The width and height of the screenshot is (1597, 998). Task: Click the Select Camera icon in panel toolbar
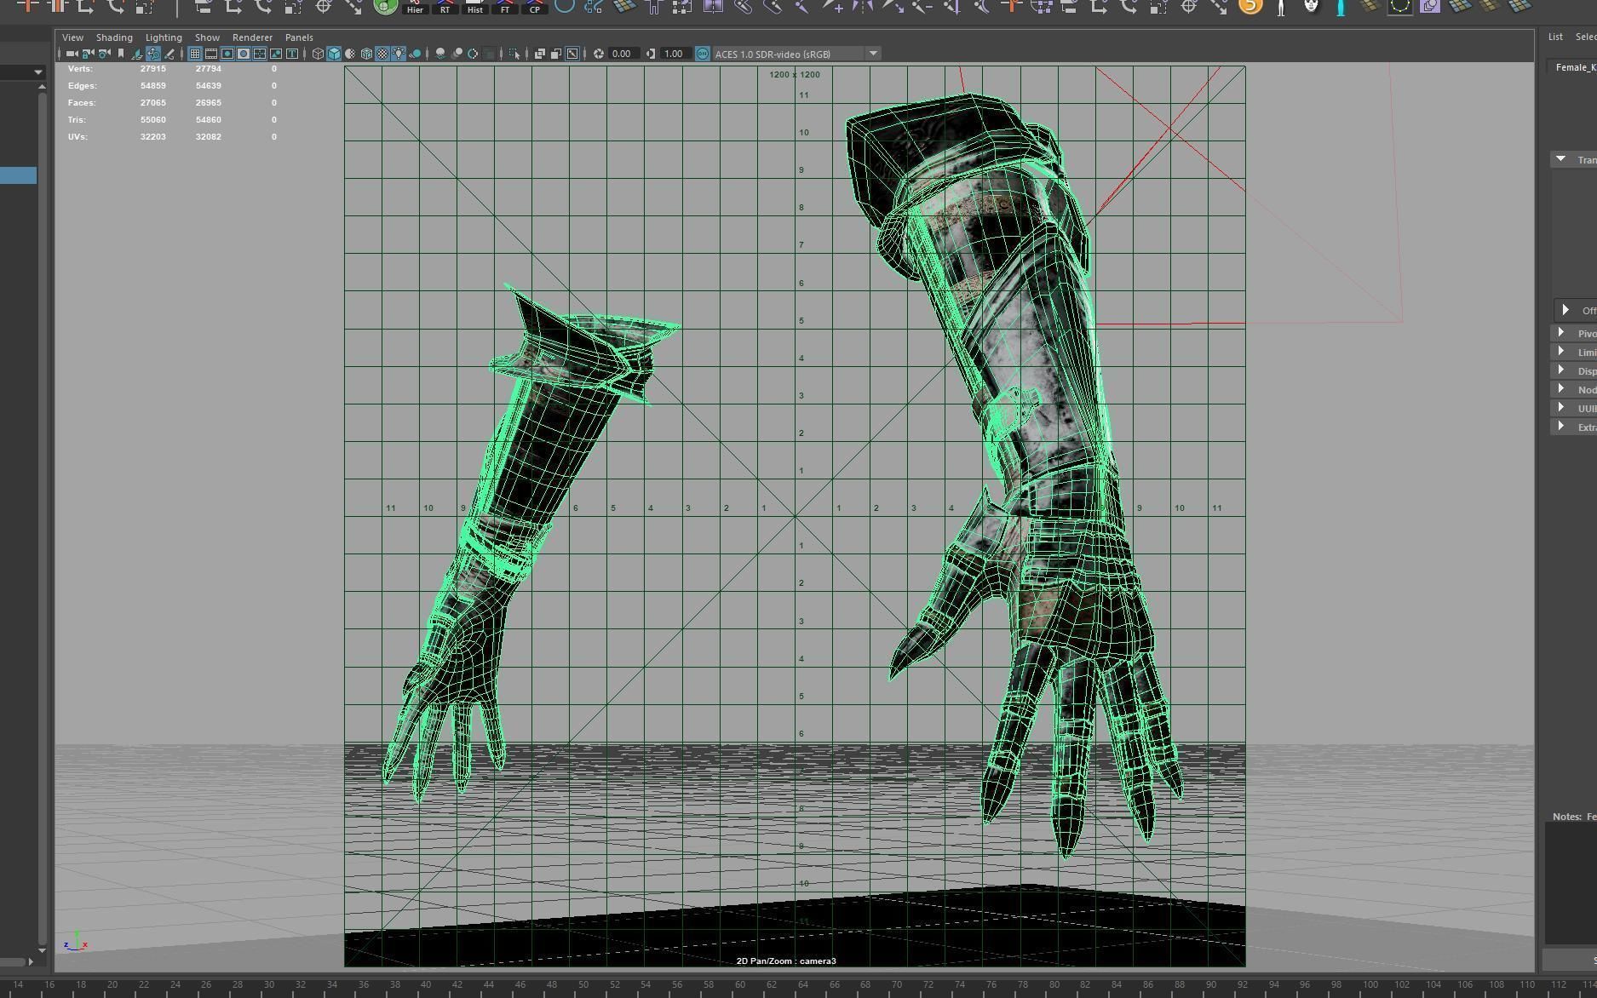[72, 54]
